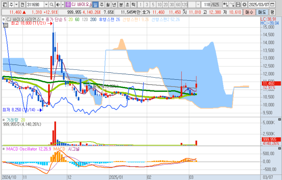Switch to the 주 weekly chart period
Screen dimensions: 282x180
point(102,4)
